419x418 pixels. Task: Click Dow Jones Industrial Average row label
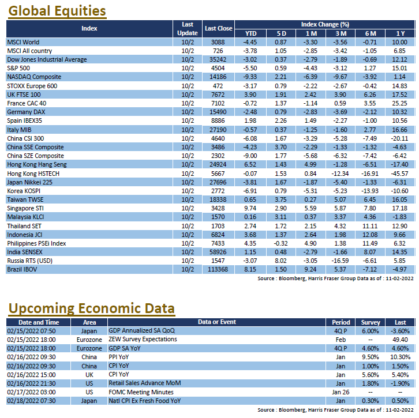47,59
